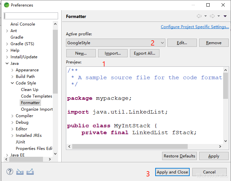
Task: Select Organize Imports in the tree
Action: 36,109
